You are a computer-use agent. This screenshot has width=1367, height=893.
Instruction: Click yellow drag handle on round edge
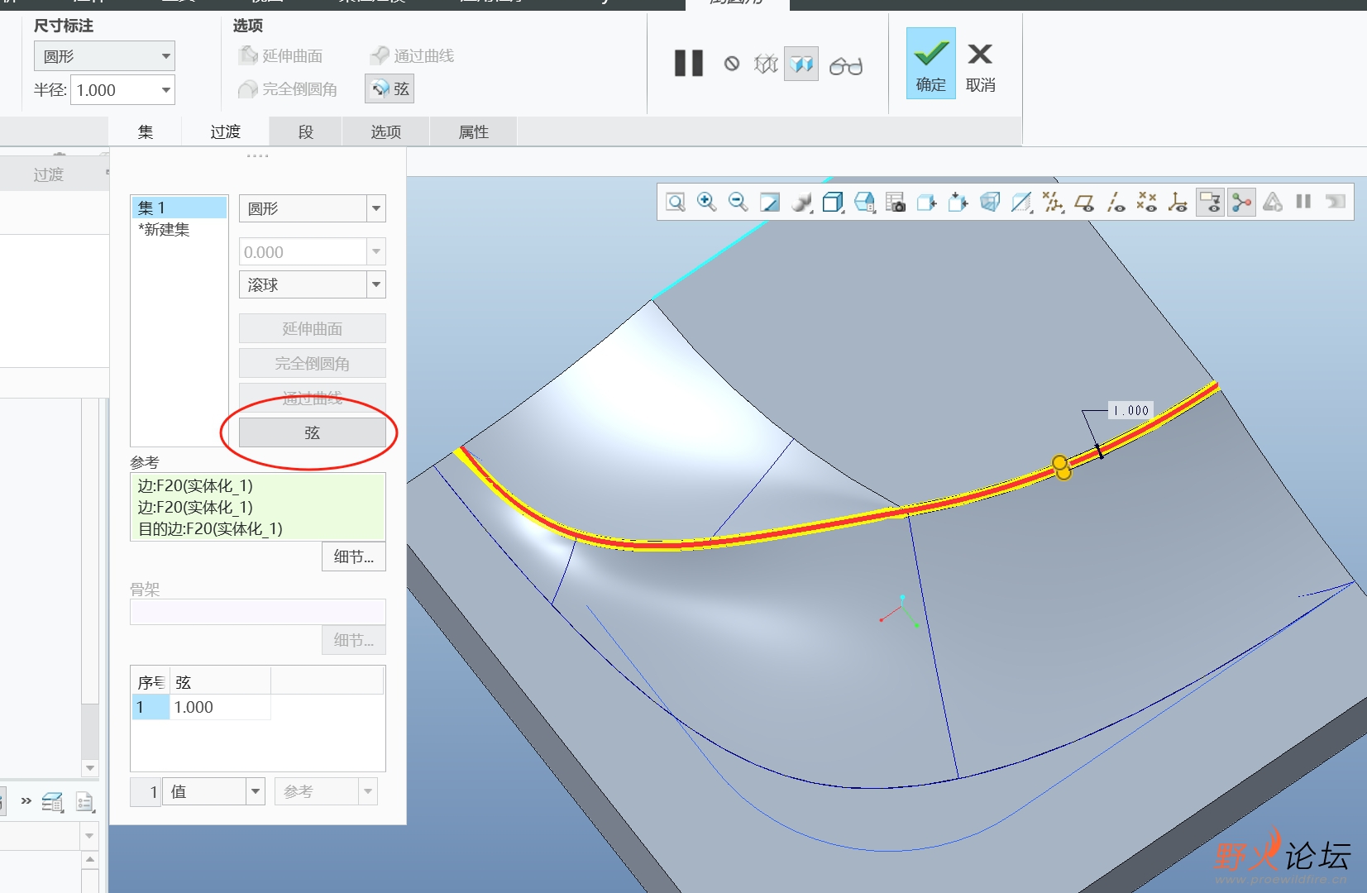coord(1062,467)
